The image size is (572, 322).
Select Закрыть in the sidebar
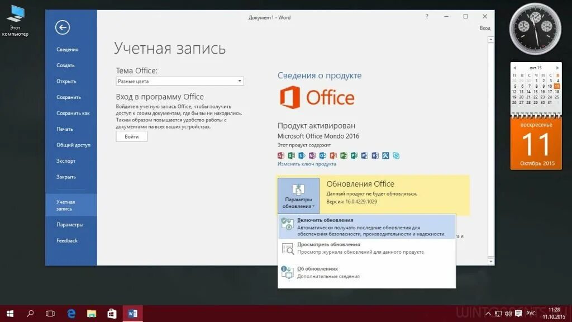pos(66,177)
